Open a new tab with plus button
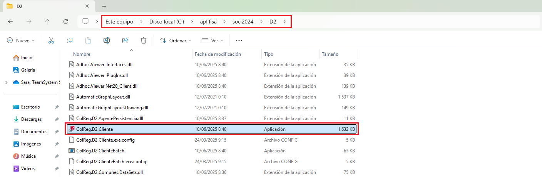This screenshot has height=177, width=542. click(104, 6)
